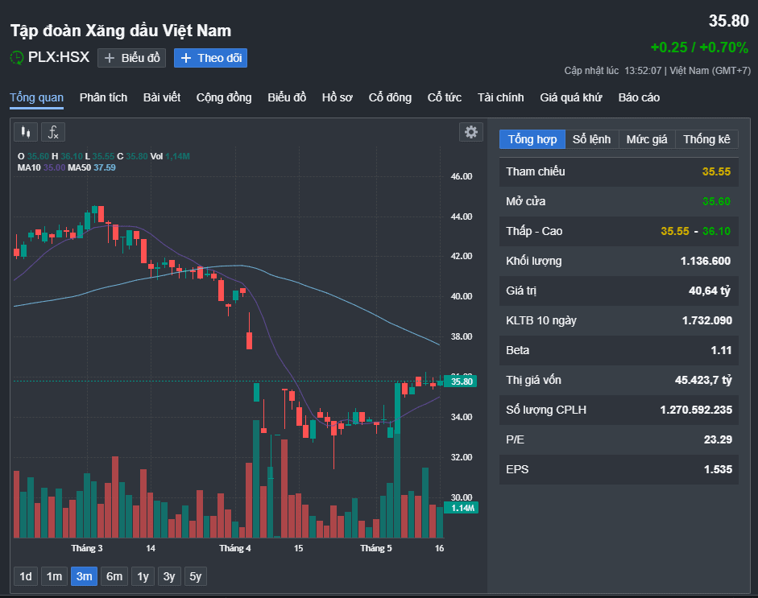Click the green clock icon beside PLX:HSX
Viewport: 758px width, 598px height.
pyautogui.click(x=16, y=57)
